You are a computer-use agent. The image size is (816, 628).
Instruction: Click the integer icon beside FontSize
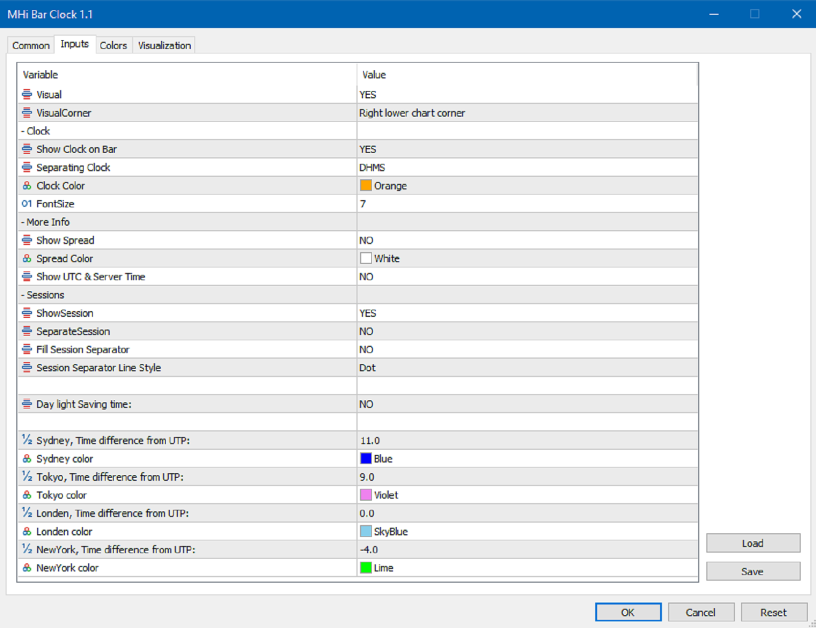tap(27, 204)
